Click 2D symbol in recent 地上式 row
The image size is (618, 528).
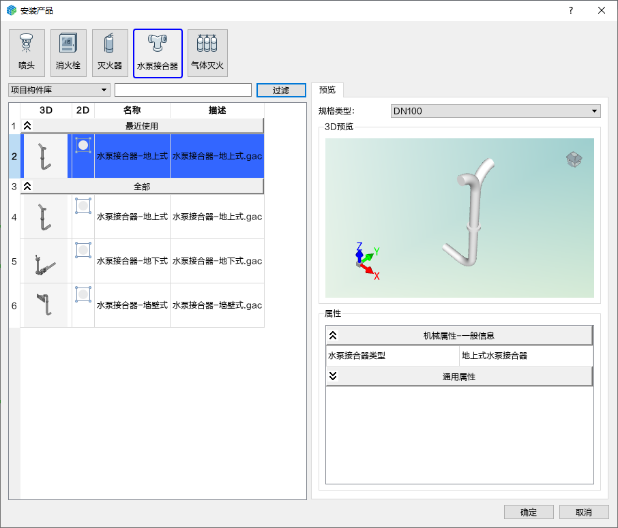tap(83, 145)
